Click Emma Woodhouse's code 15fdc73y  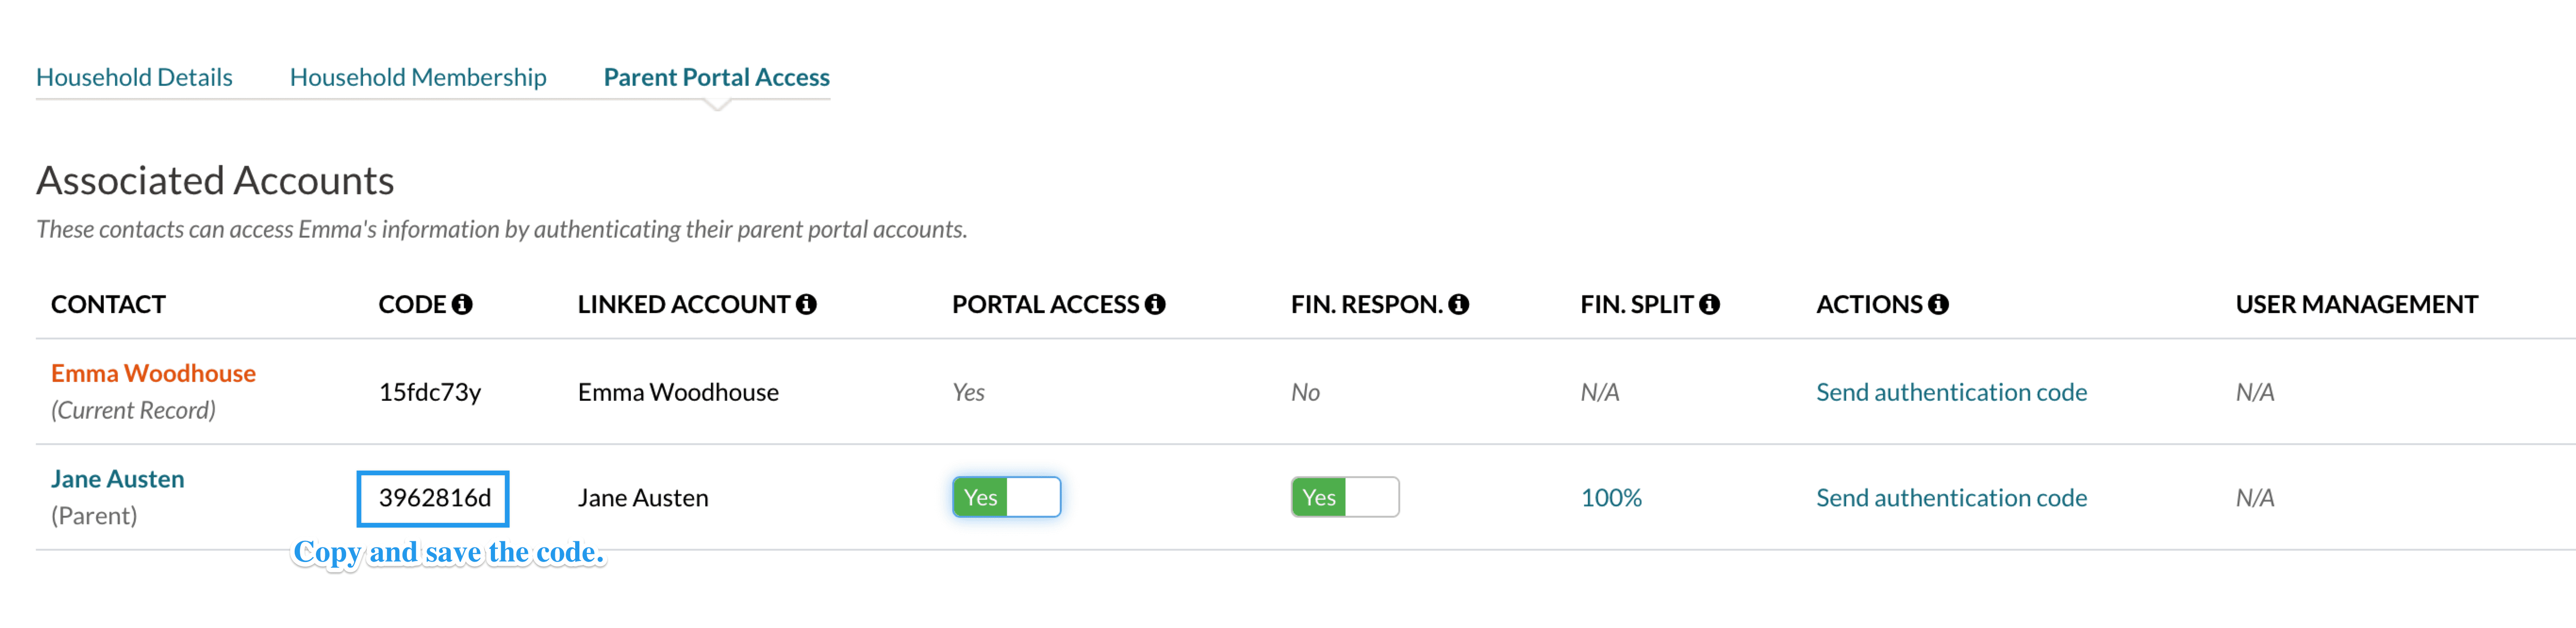429,392
